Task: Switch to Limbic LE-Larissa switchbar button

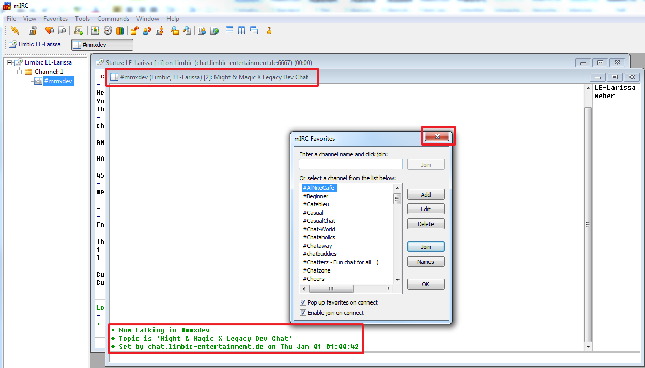Action: coord(35,44)
